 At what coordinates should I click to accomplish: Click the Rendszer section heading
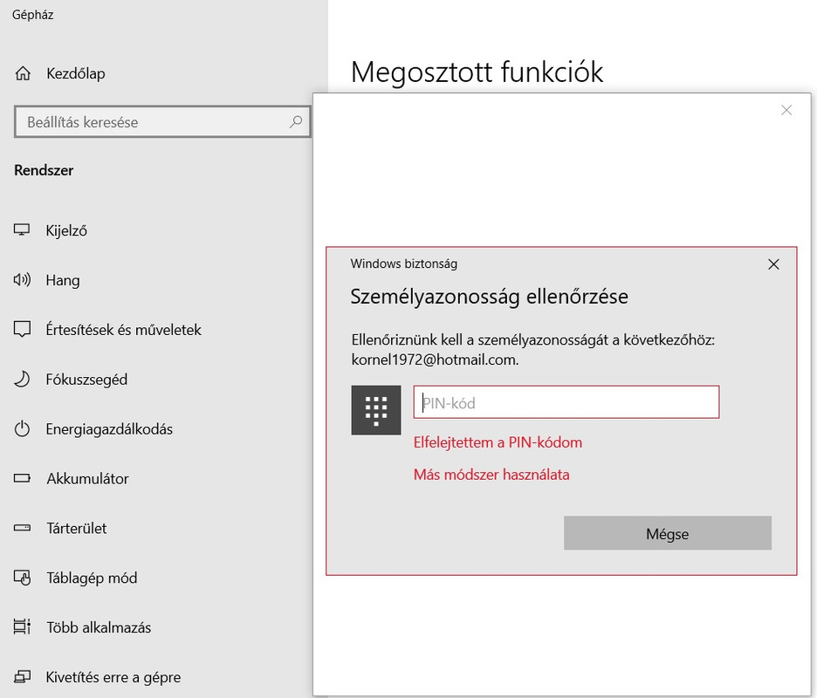[x=44, y=170]
